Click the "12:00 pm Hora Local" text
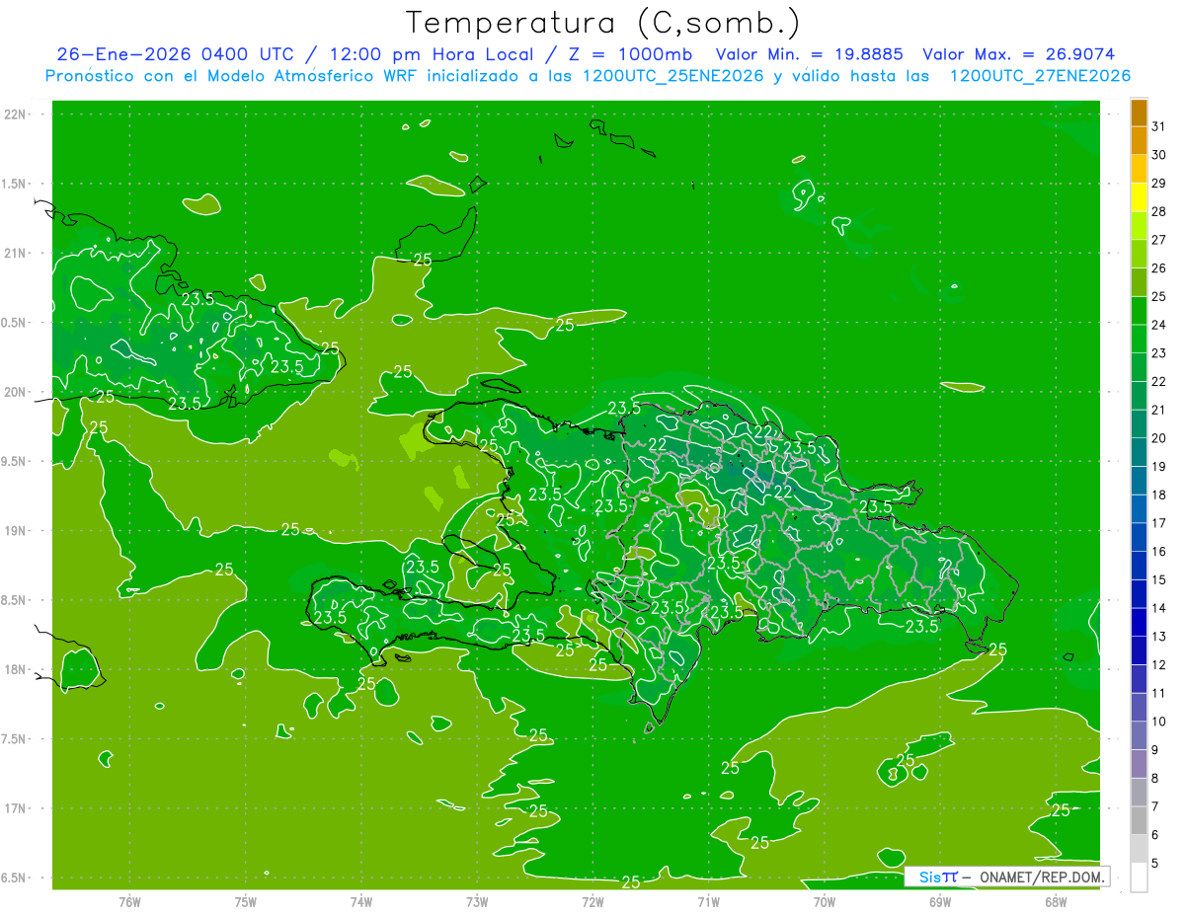 pos(431,55)
